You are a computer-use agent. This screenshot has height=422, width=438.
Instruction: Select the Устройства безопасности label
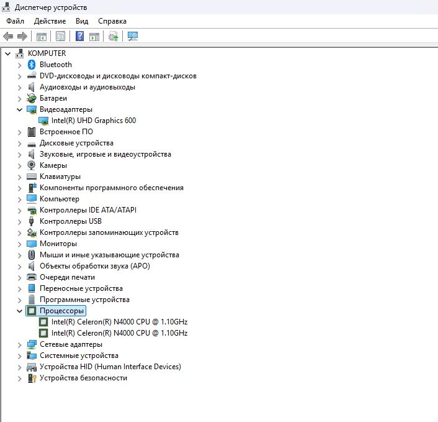point(83,378)
